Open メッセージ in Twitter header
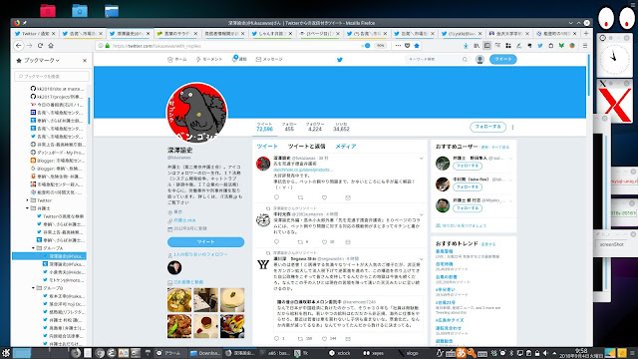The image size is (638, 359). point(269,60)
